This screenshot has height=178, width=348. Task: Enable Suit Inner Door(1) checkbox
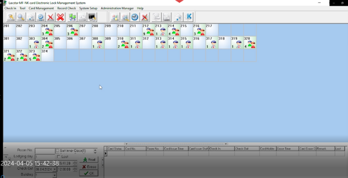58,151
